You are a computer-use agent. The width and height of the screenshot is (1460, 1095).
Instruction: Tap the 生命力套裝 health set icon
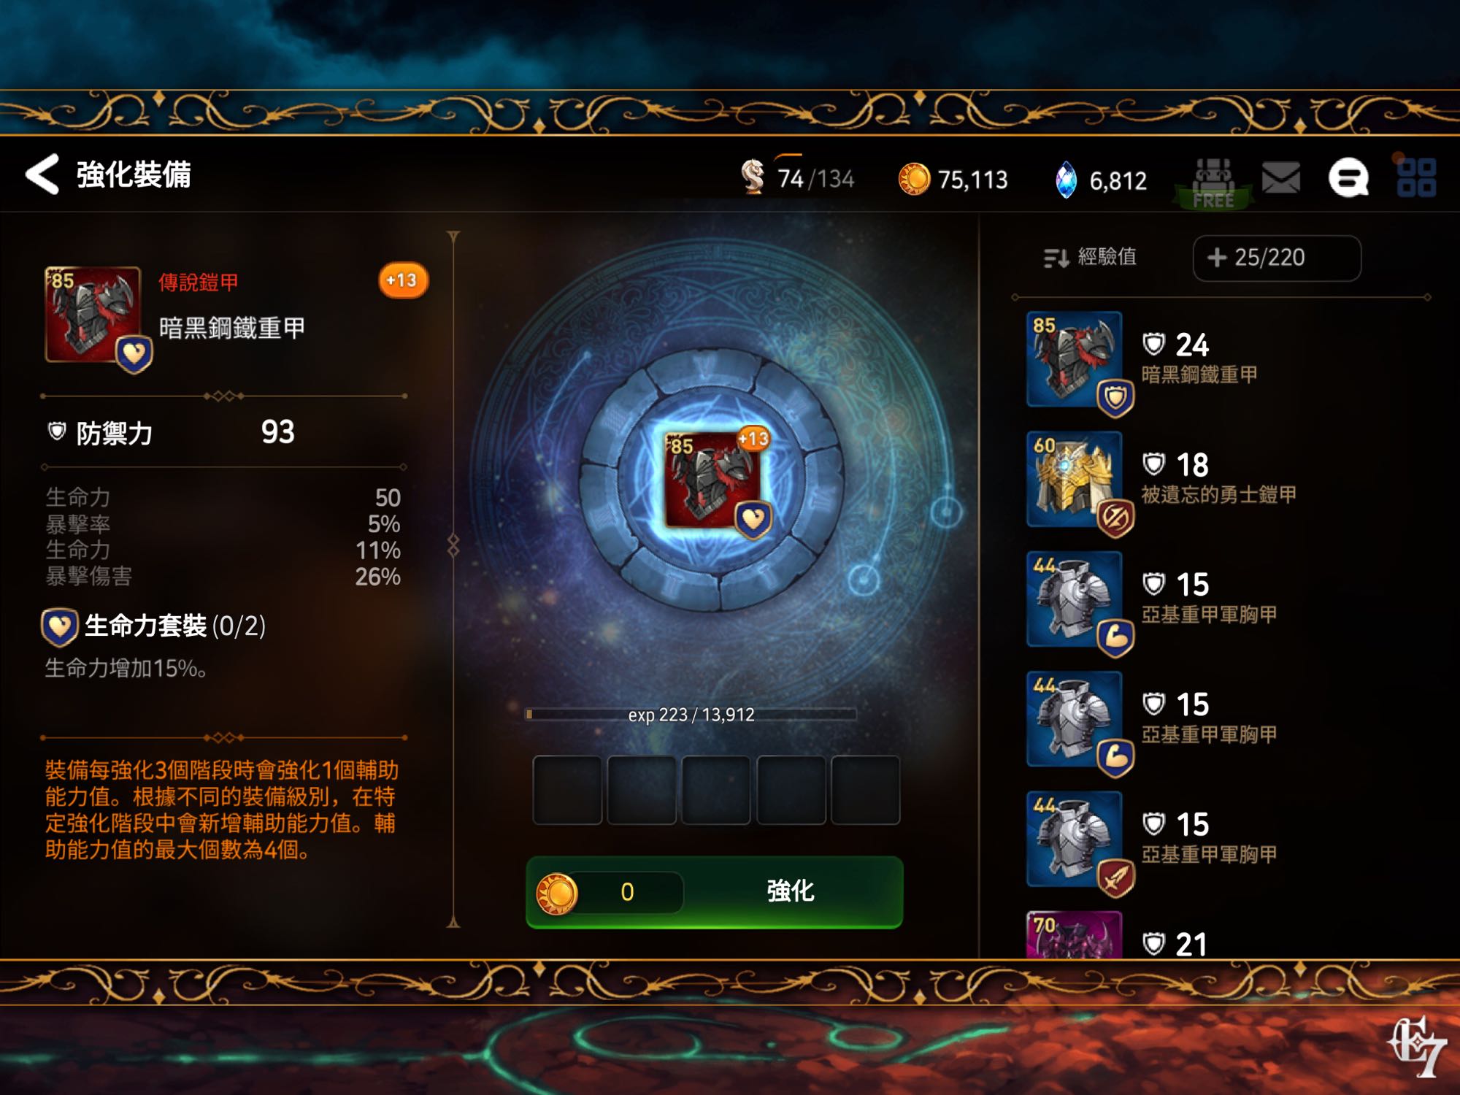click(x=59, y=627)
